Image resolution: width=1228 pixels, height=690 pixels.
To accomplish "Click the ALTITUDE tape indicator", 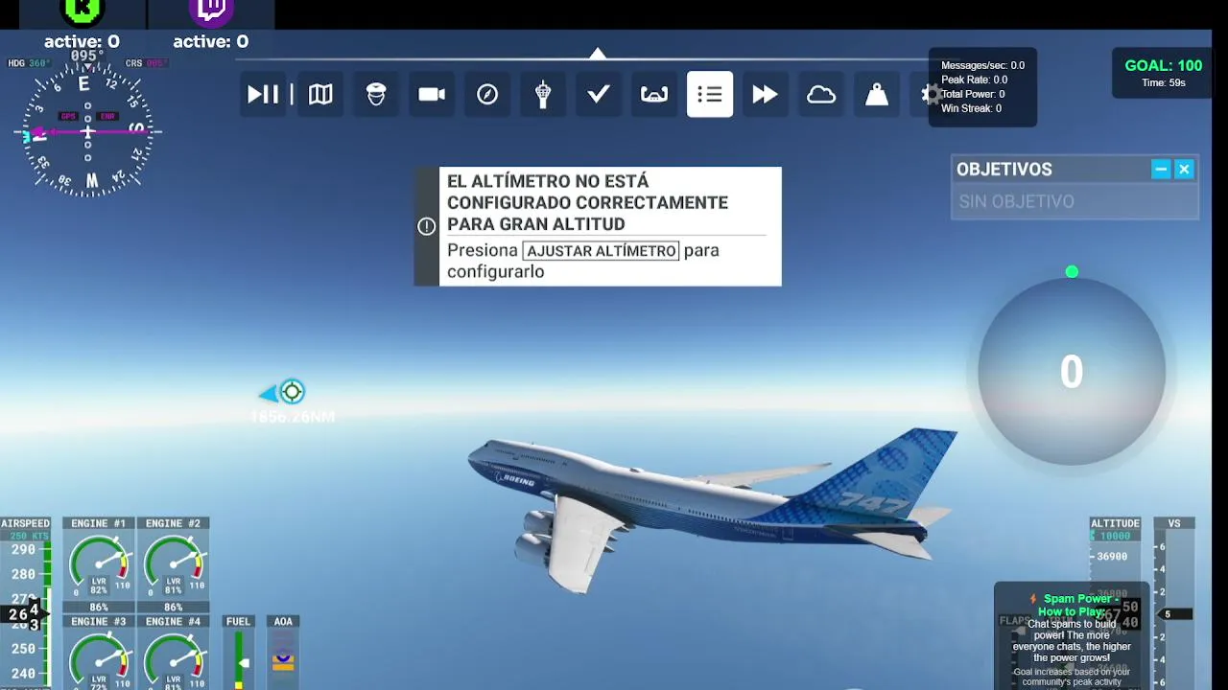I will coord(1115,604).
